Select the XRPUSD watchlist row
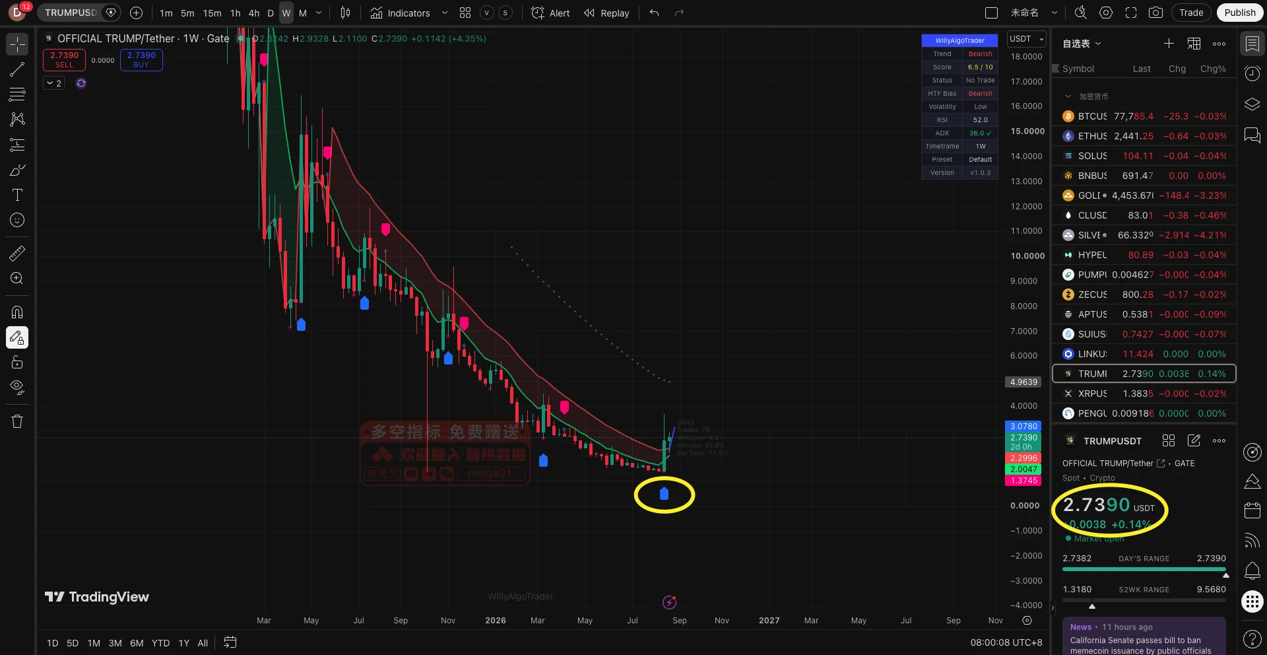This screenshot has width=1267, height=655. (x=1144, y=394)
